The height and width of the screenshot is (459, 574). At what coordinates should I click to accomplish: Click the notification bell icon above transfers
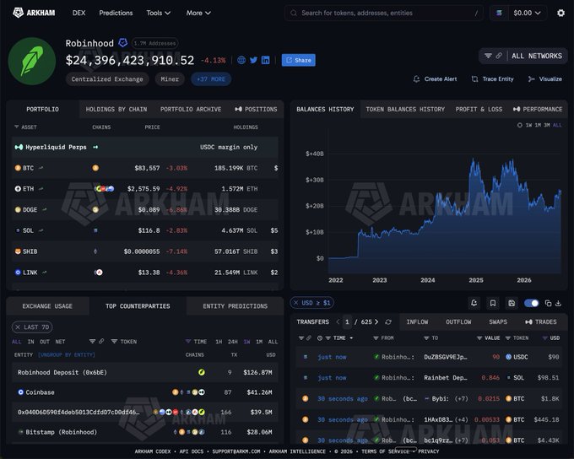(474, 303)
